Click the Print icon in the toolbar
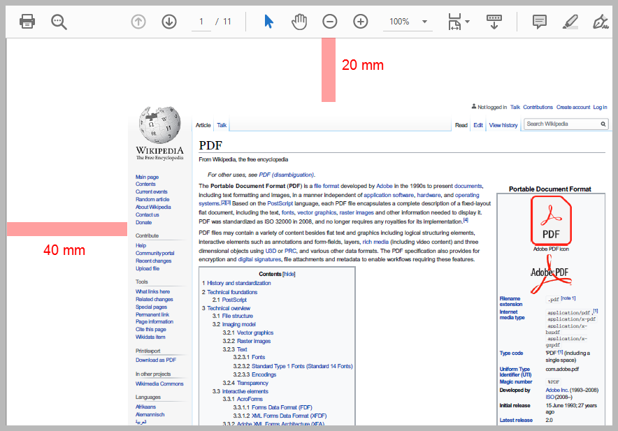The image size is (618, 431). (27, 21)
